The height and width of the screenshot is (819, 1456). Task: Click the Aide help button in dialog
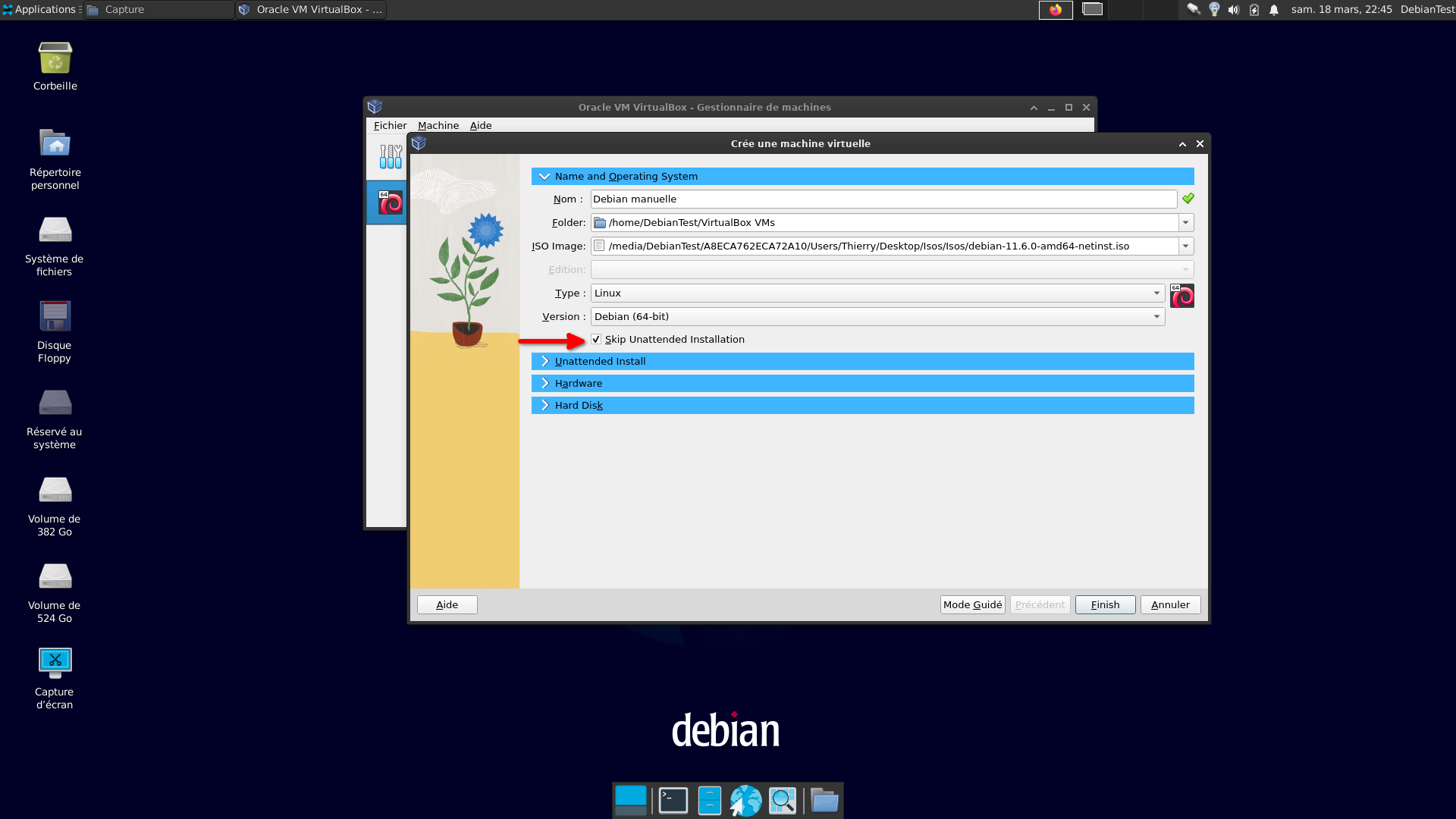447,605
